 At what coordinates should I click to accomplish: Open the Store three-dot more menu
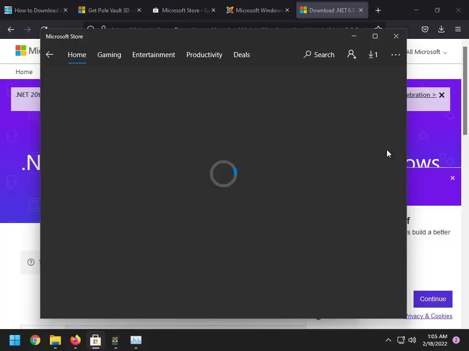tap(395, 55)
